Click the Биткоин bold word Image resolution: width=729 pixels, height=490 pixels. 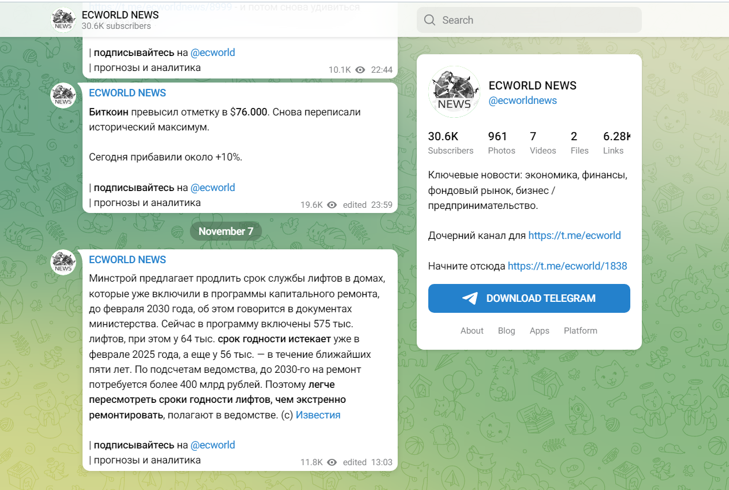click(x=109, y=112)
